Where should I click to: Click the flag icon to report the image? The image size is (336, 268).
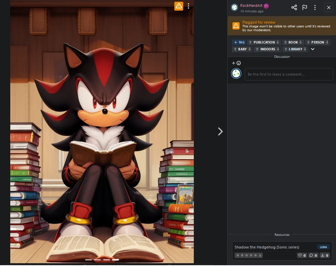(305, 8)
